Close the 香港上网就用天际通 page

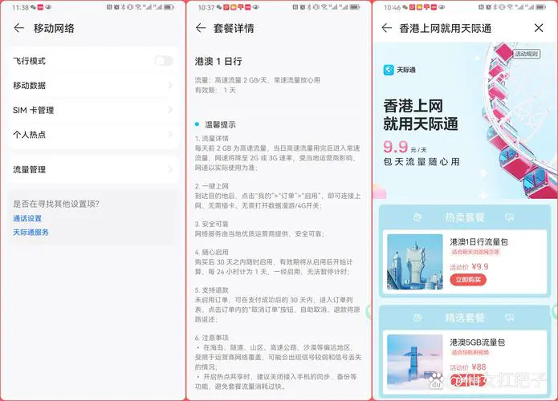click(539, 28)
